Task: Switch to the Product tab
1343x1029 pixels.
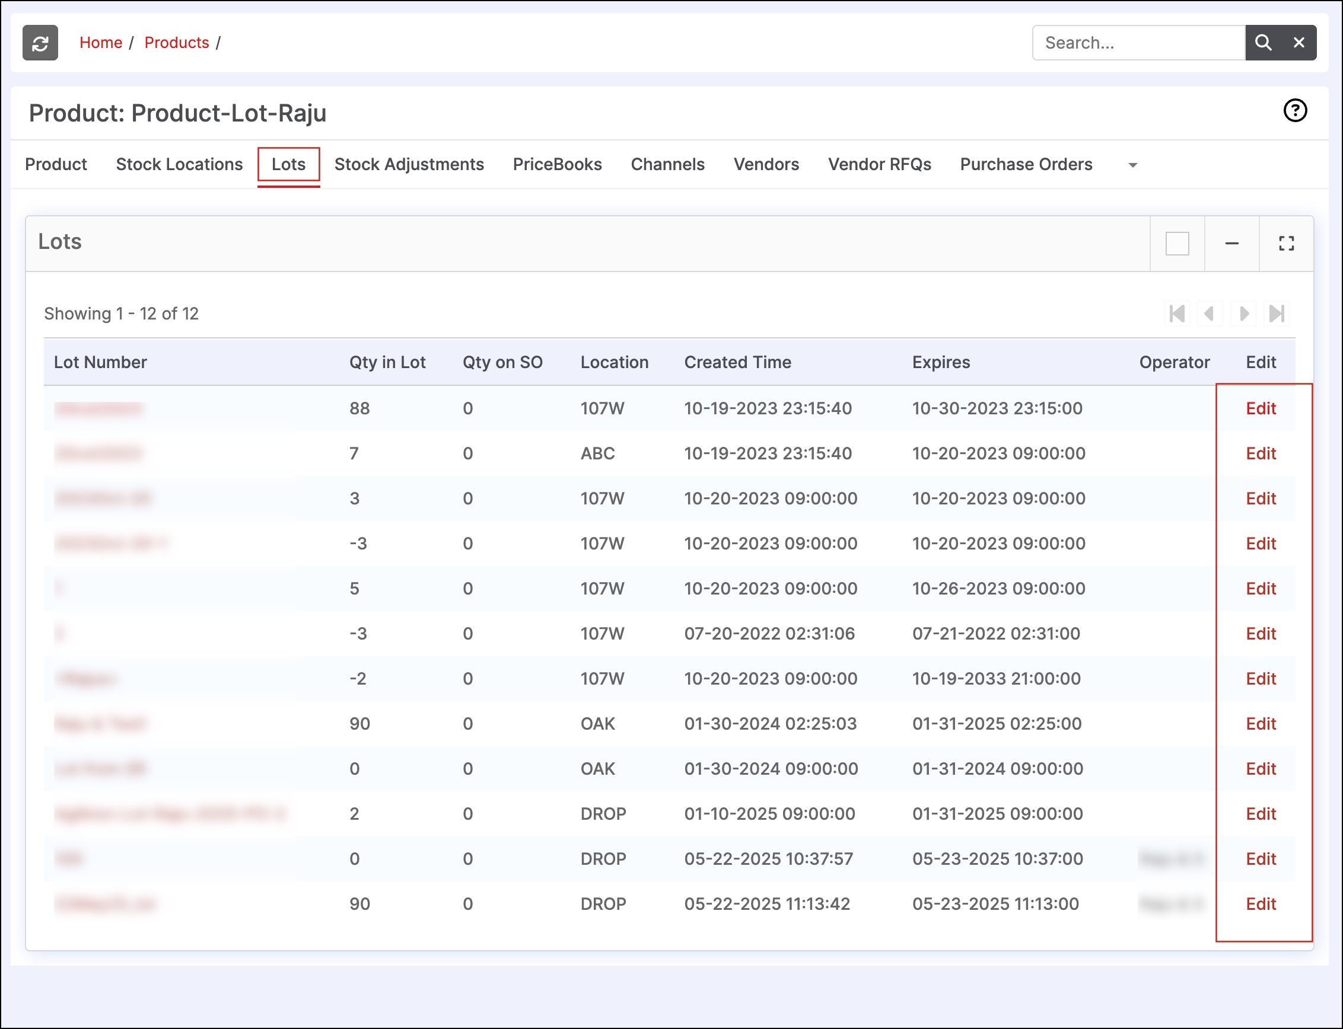Action: point(56,164)
